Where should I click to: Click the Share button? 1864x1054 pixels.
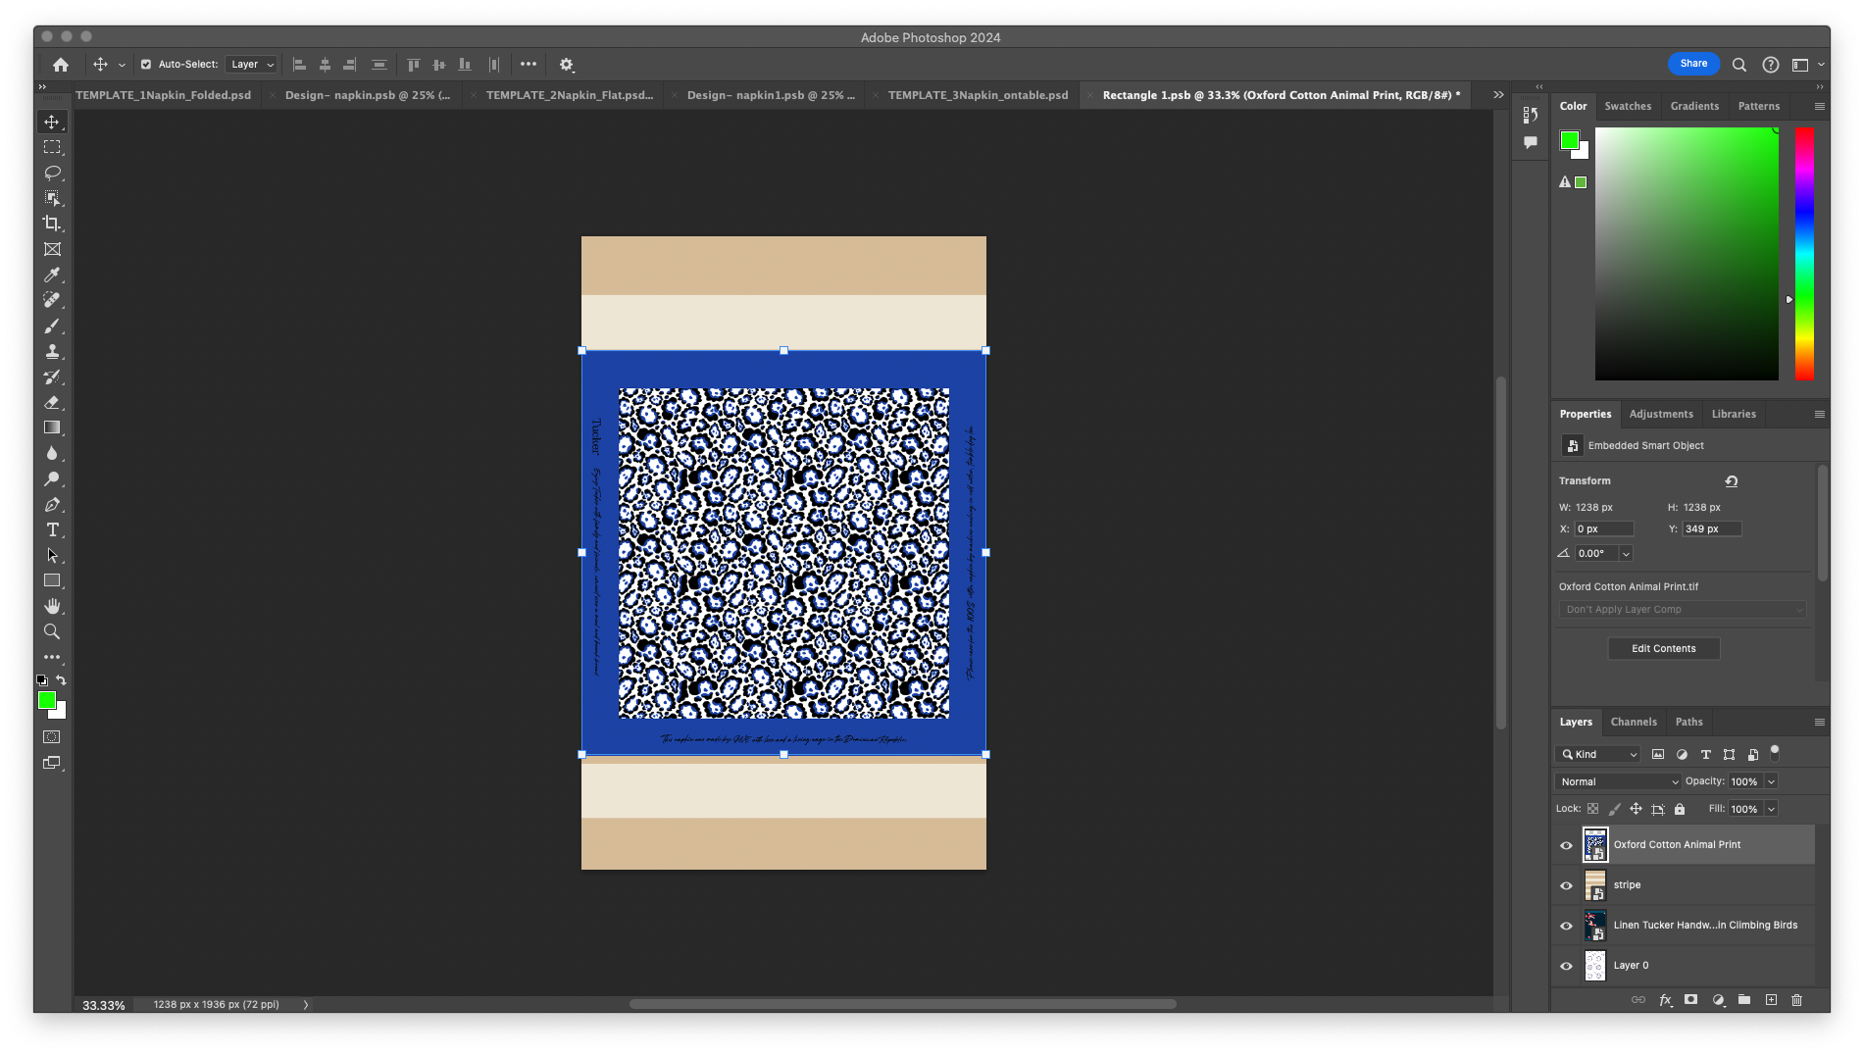click(1693, 63)
